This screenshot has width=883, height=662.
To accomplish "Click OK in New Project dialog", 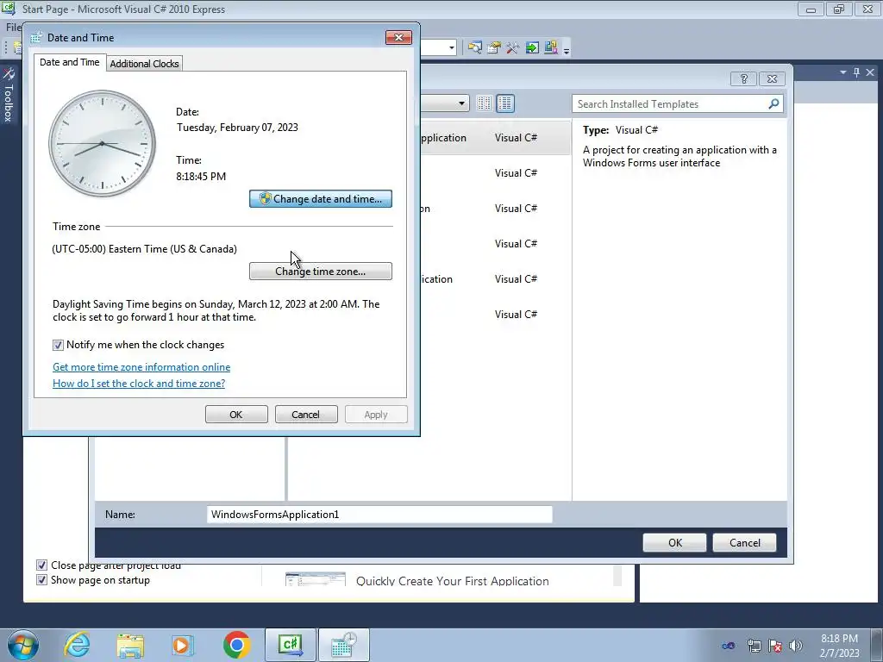I will pyautogui.click(x=674, y=543).
